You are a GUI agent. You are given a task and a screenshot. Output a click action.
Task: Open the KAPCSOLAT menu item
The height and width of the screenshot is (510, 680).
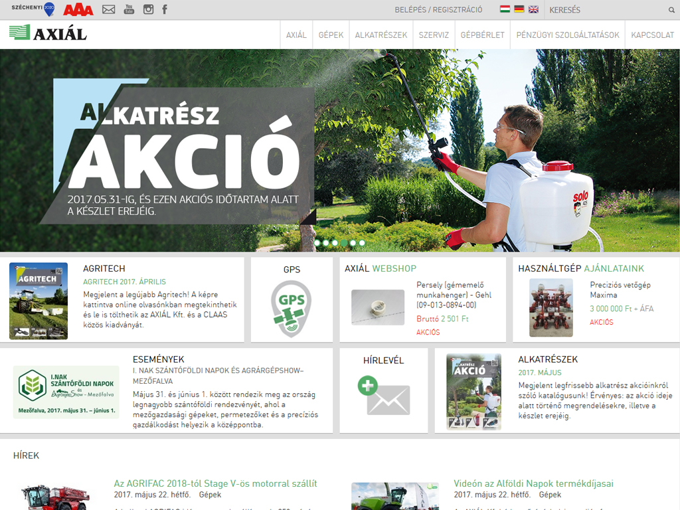point(652,35)
